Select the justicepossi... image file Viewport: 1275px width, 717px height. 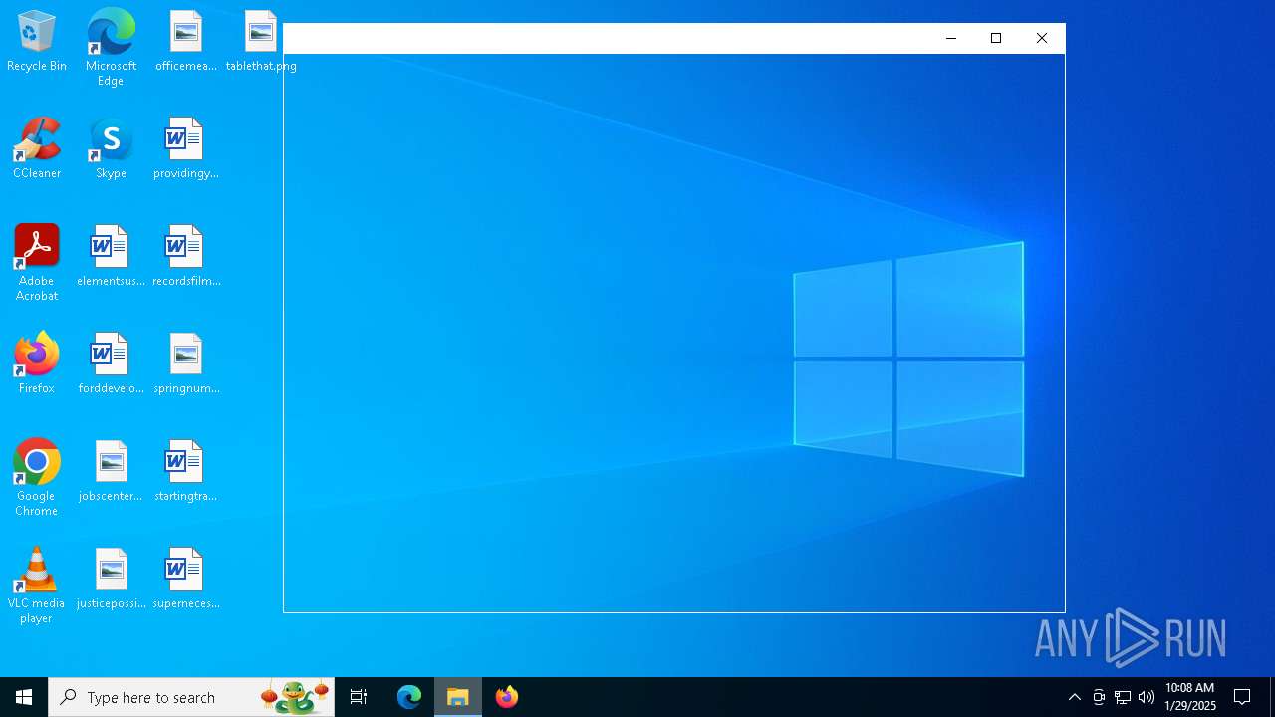tap(111, 580)
